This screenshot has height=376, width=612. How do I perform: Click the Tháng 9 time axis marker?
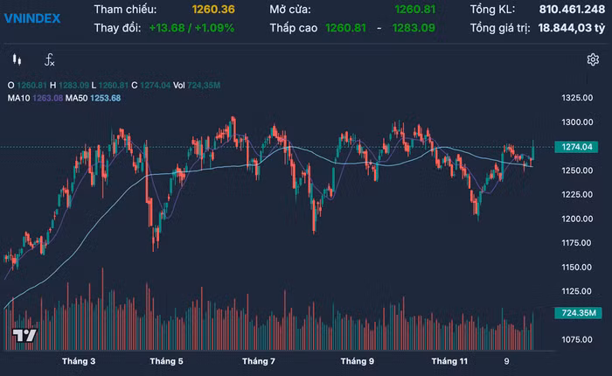click(x=358, y=361)
